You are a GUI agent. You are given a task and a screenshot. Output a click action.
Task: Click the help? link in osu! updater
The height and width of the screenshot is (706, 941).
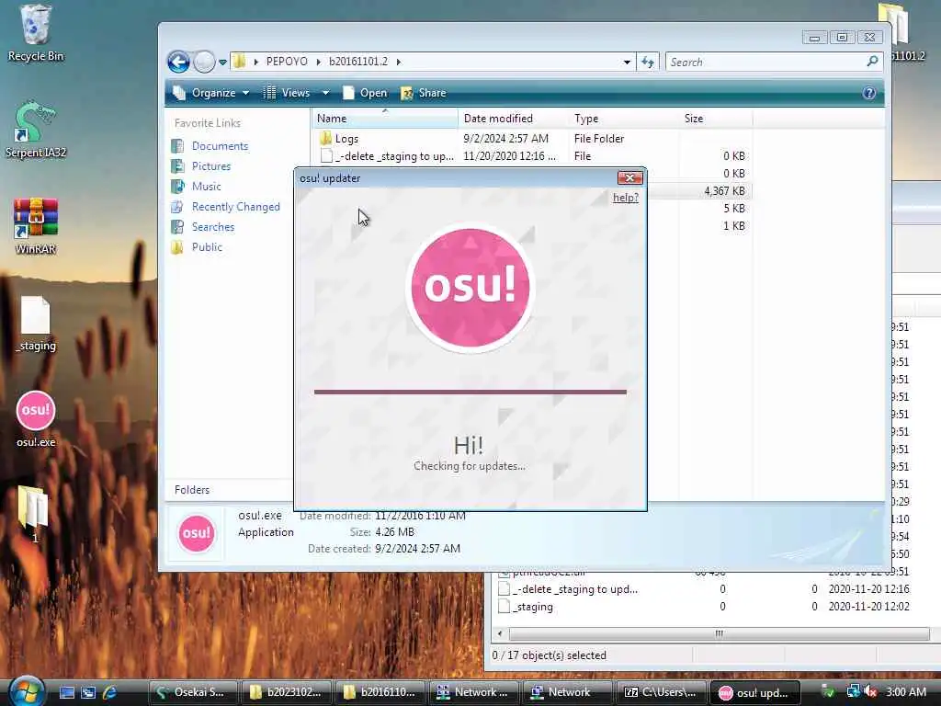(x=625, y=198)
